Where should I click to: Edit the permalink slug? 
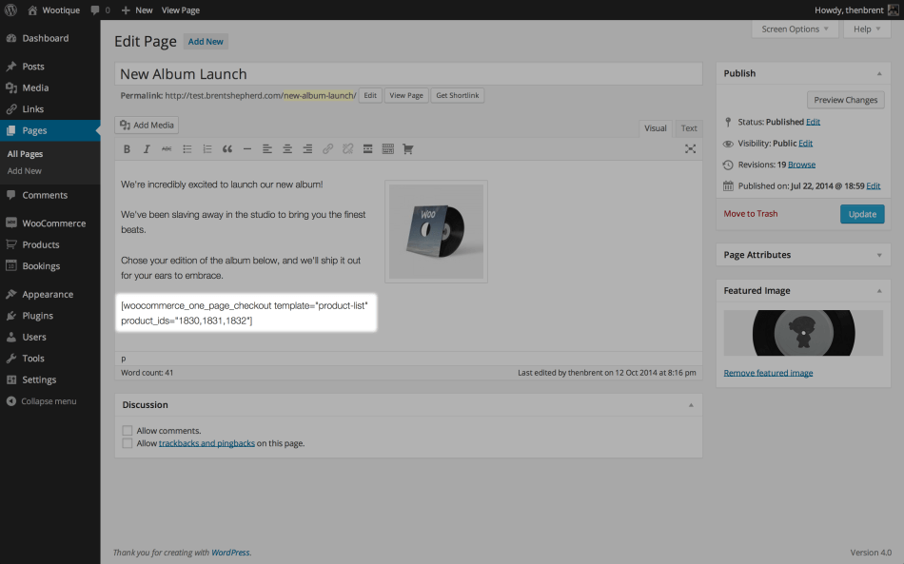(370, 96)
